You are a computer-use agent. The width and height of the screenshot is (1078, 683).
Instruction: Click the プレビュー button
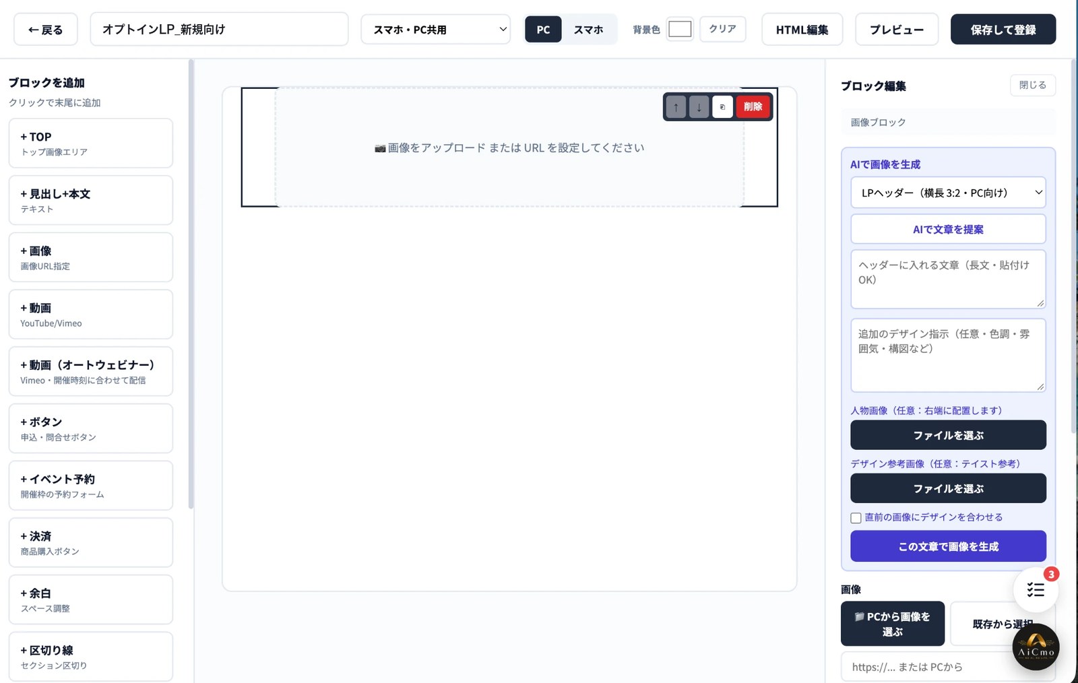coord(896,30)
